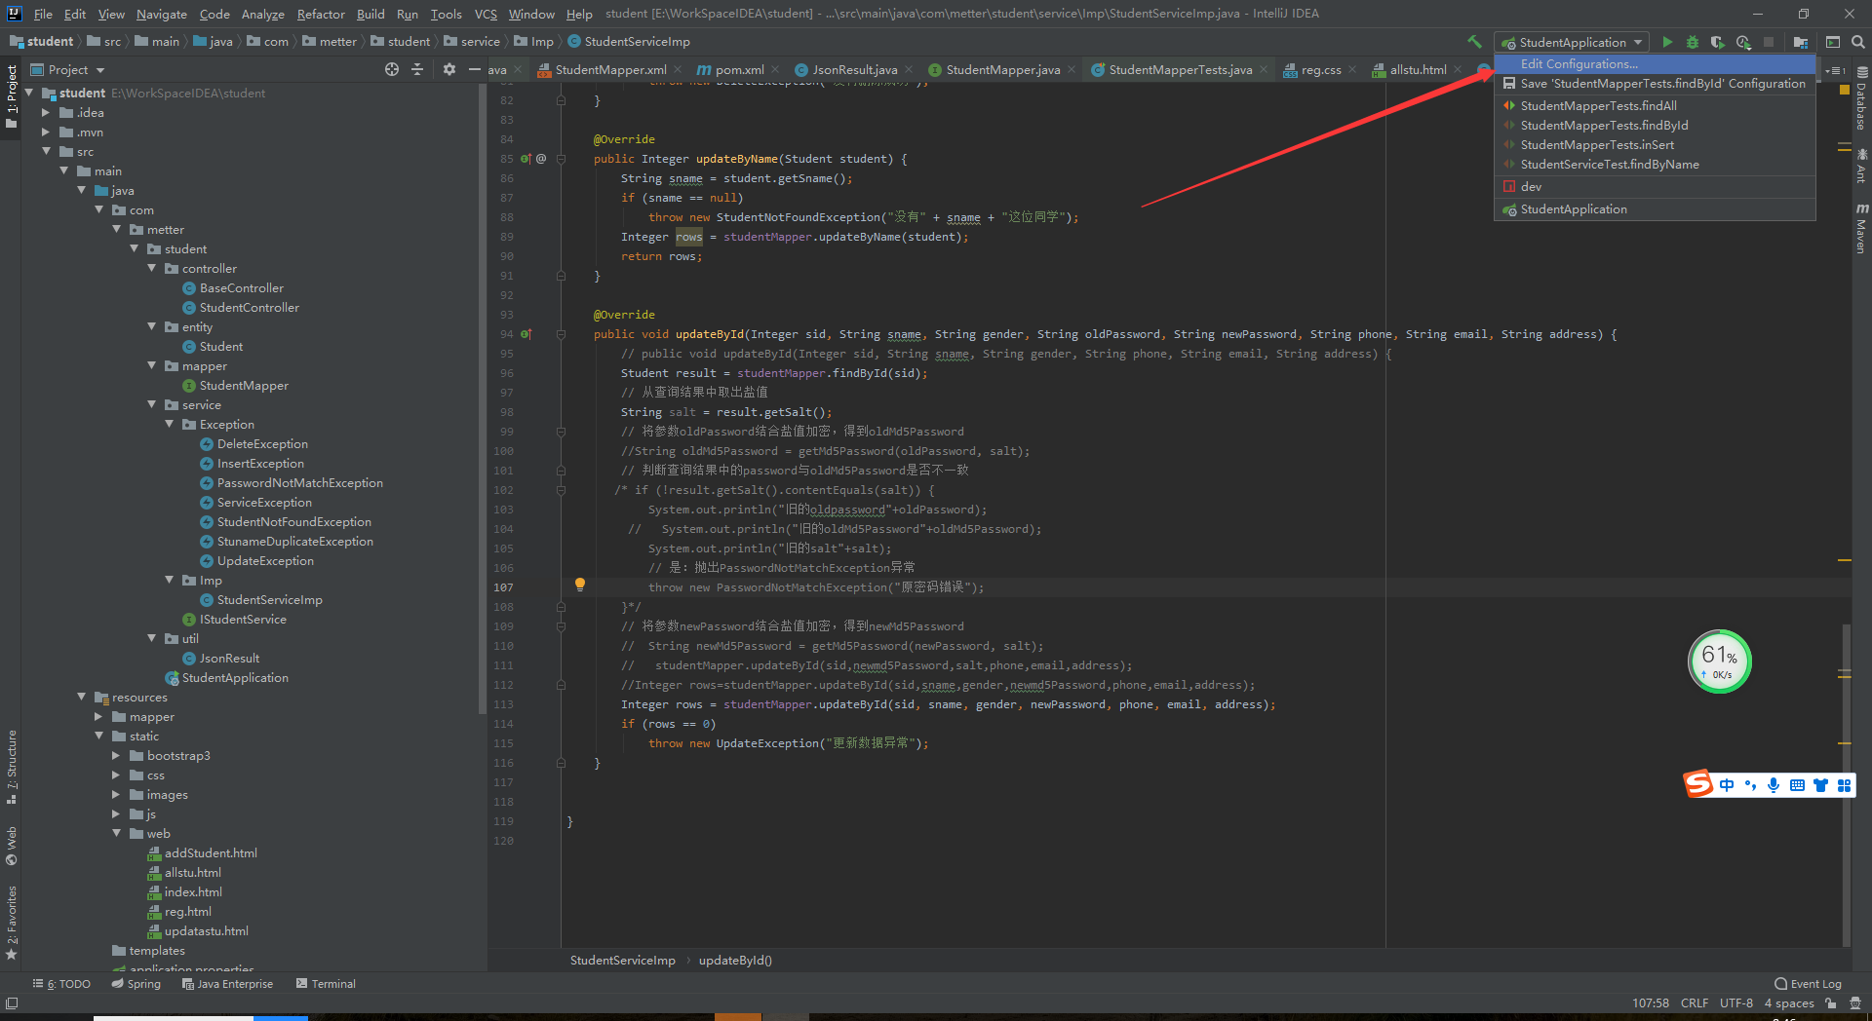This screenshot has height=1021, width=1872.
Task: Click the Sogou input method S logo
Action: [1699, 783]
